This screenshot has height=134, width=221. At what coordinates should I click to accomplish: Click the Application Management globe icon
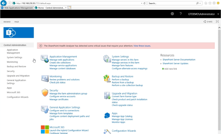coord(45,59)
